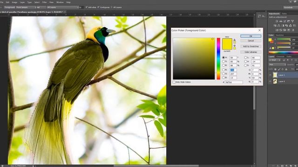
Task: Select the S saturation radio button
Action: coord(223,61)
